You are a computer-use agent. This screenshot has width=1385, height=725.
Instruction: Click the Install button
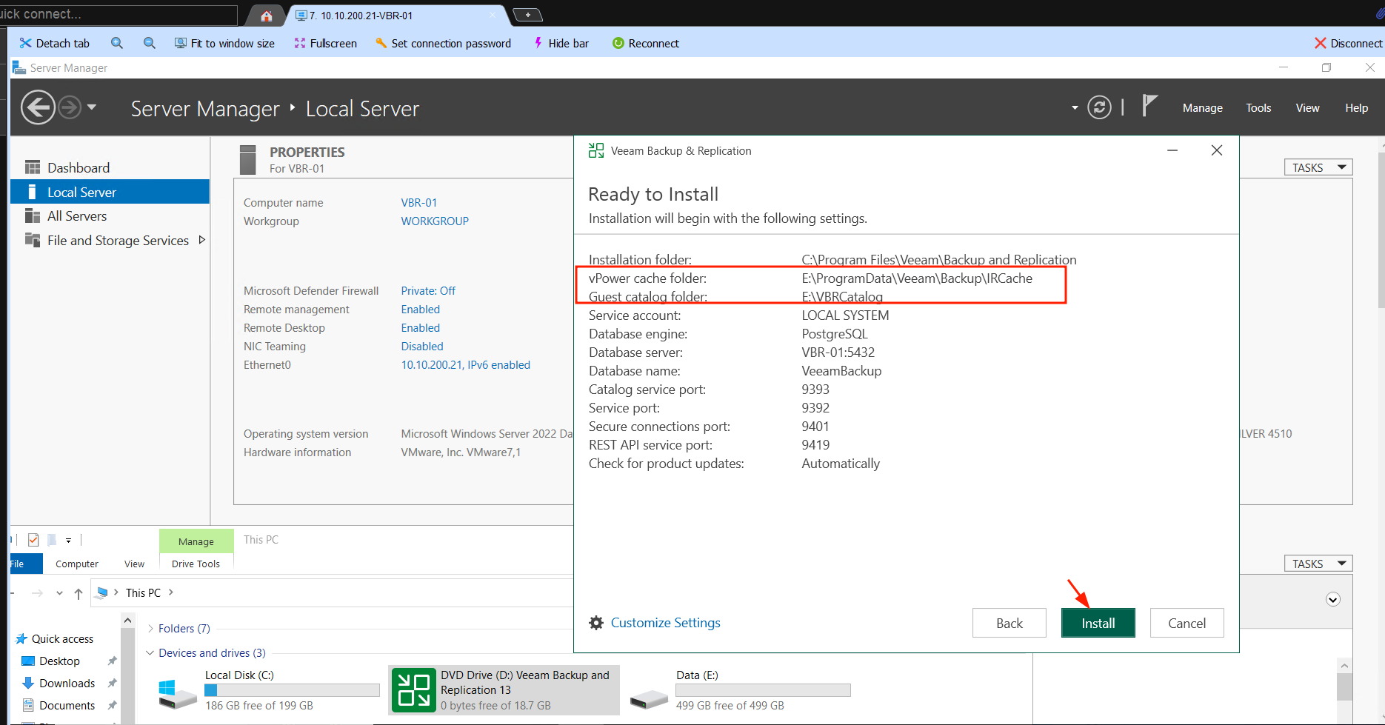pyautogui.click(x=1098, y=623)
